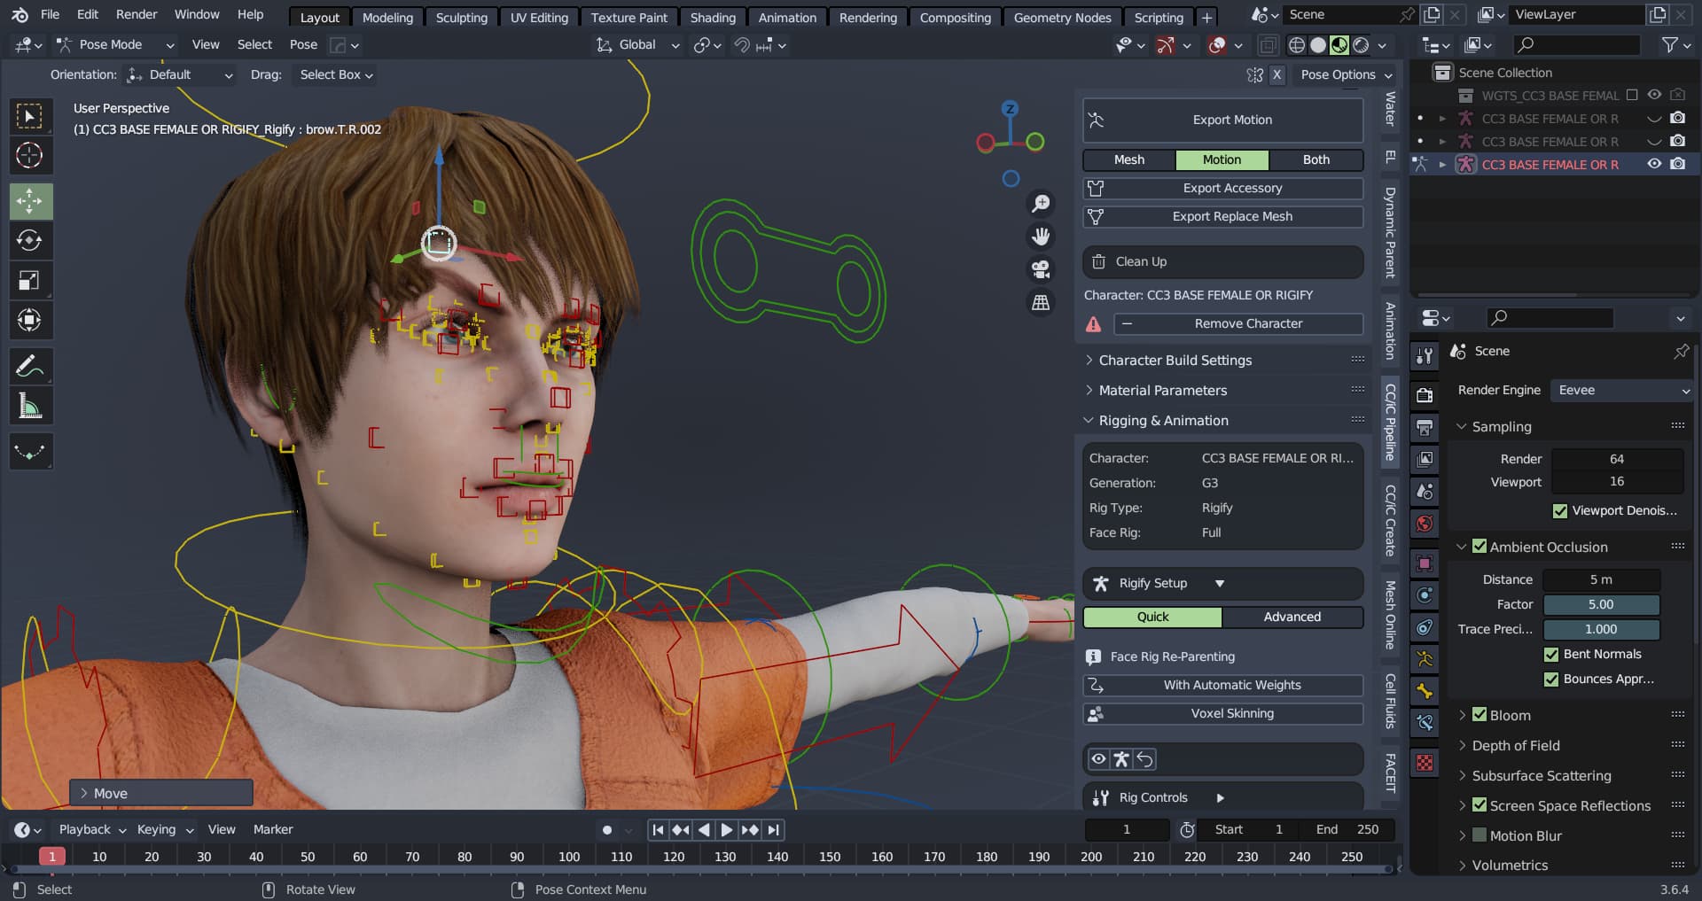Expand Subsurface Scattering panel

pyautogui.click(x=1542, y=775)
